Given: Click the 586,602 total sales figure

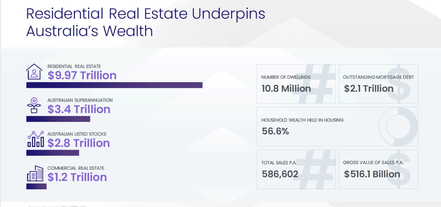Looking at the screenshot, I should point(280,174).
